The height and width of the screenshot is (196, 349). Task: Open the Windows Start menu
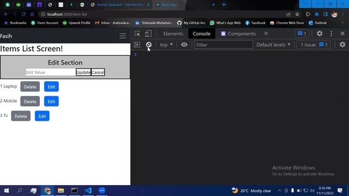pos(7,191)
